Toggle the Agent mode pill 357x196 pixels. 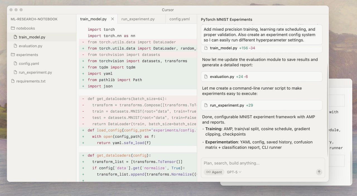point(214,172)
